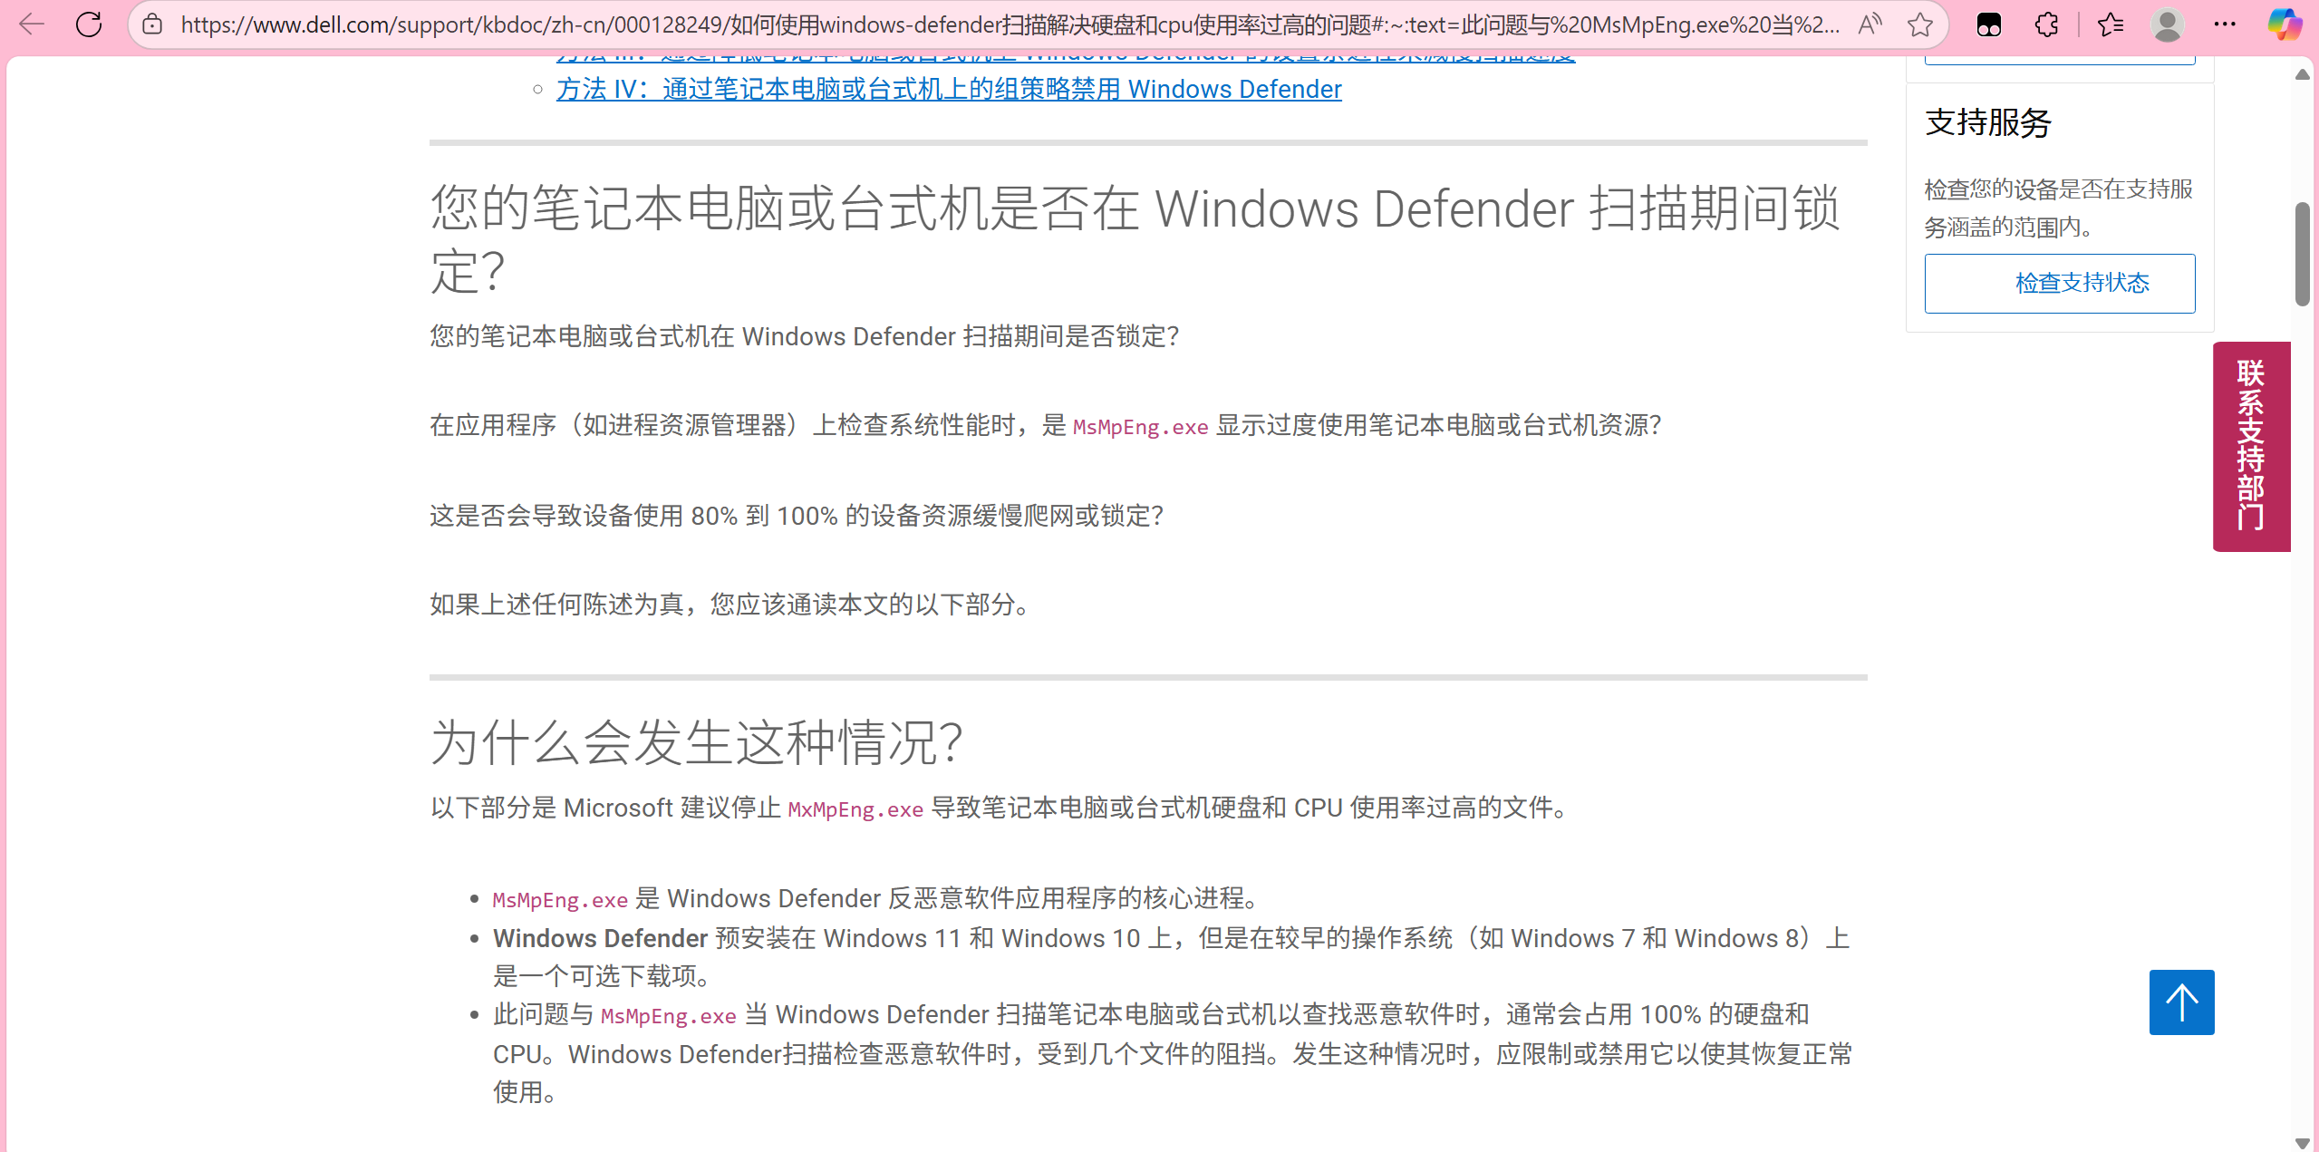The image size is (2319, 1152).
Task: Open the user profile avatar
Action: [x=2167, y=24]
